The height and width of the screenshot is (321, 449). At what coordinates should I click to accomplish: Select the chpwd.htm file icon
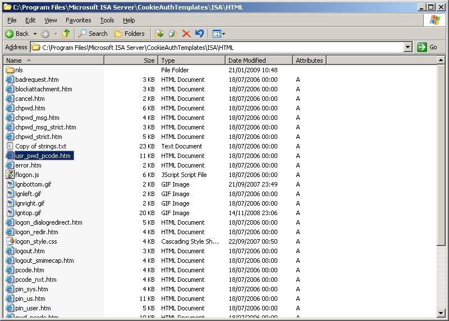point(10,108)
